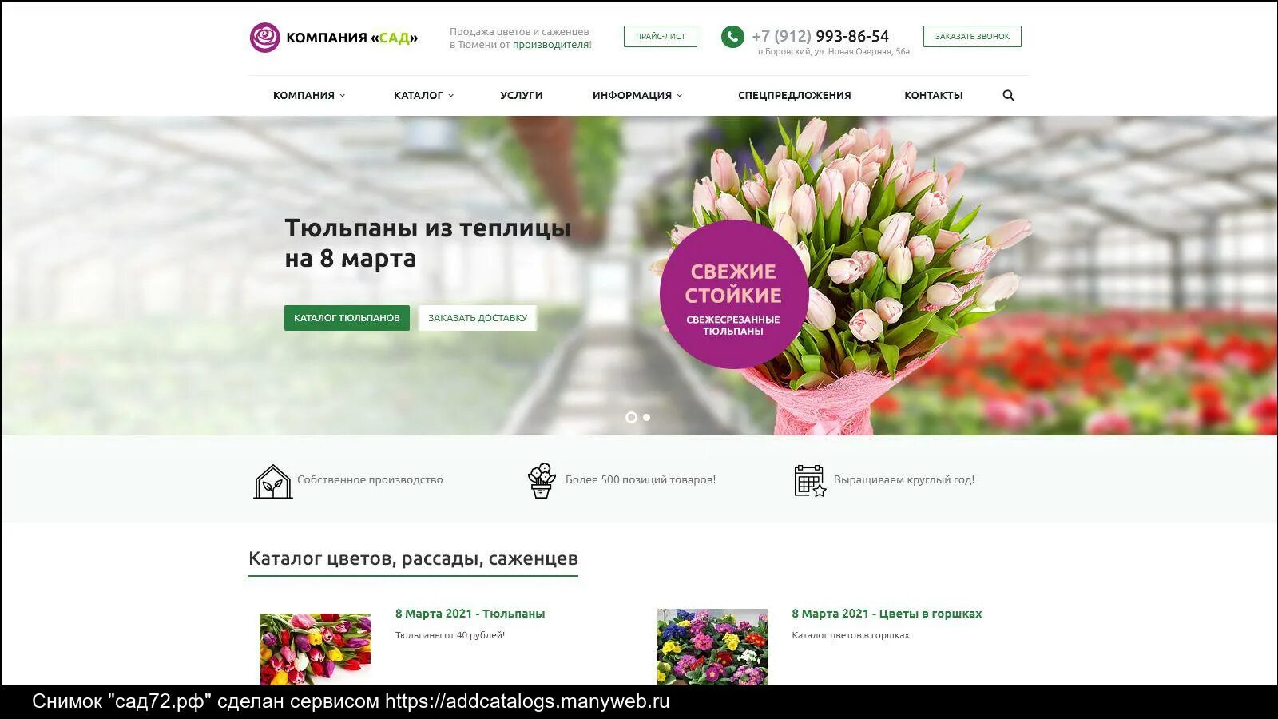Click the Тюльпаны из теплицы на 8 марта headline
Screen dimensions: 1278x719
pyautogui.click(x=427, y=243)
